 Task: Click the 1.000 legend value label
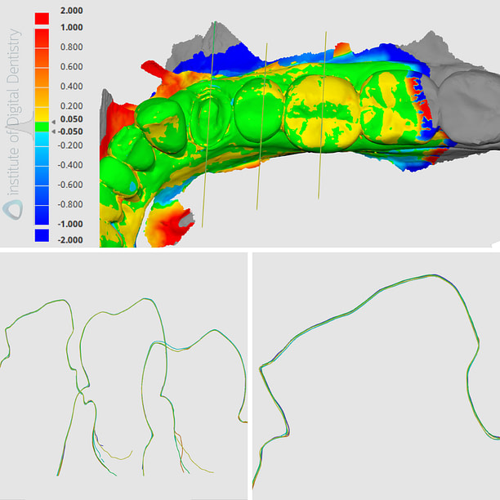coord(71,27)
